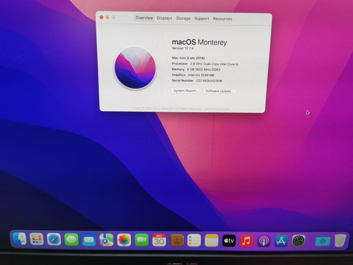Close the About This Mac window

(101, 17)
